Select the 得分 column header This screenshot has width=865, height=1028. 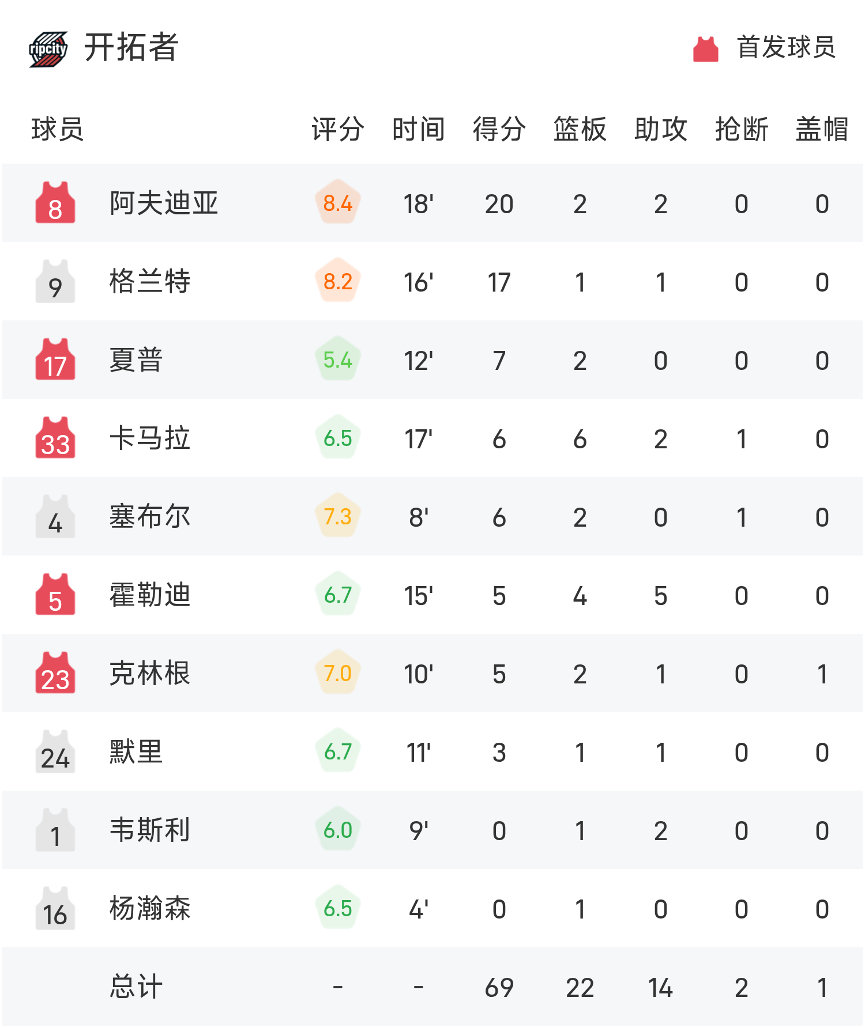click(x=499, y=129)
